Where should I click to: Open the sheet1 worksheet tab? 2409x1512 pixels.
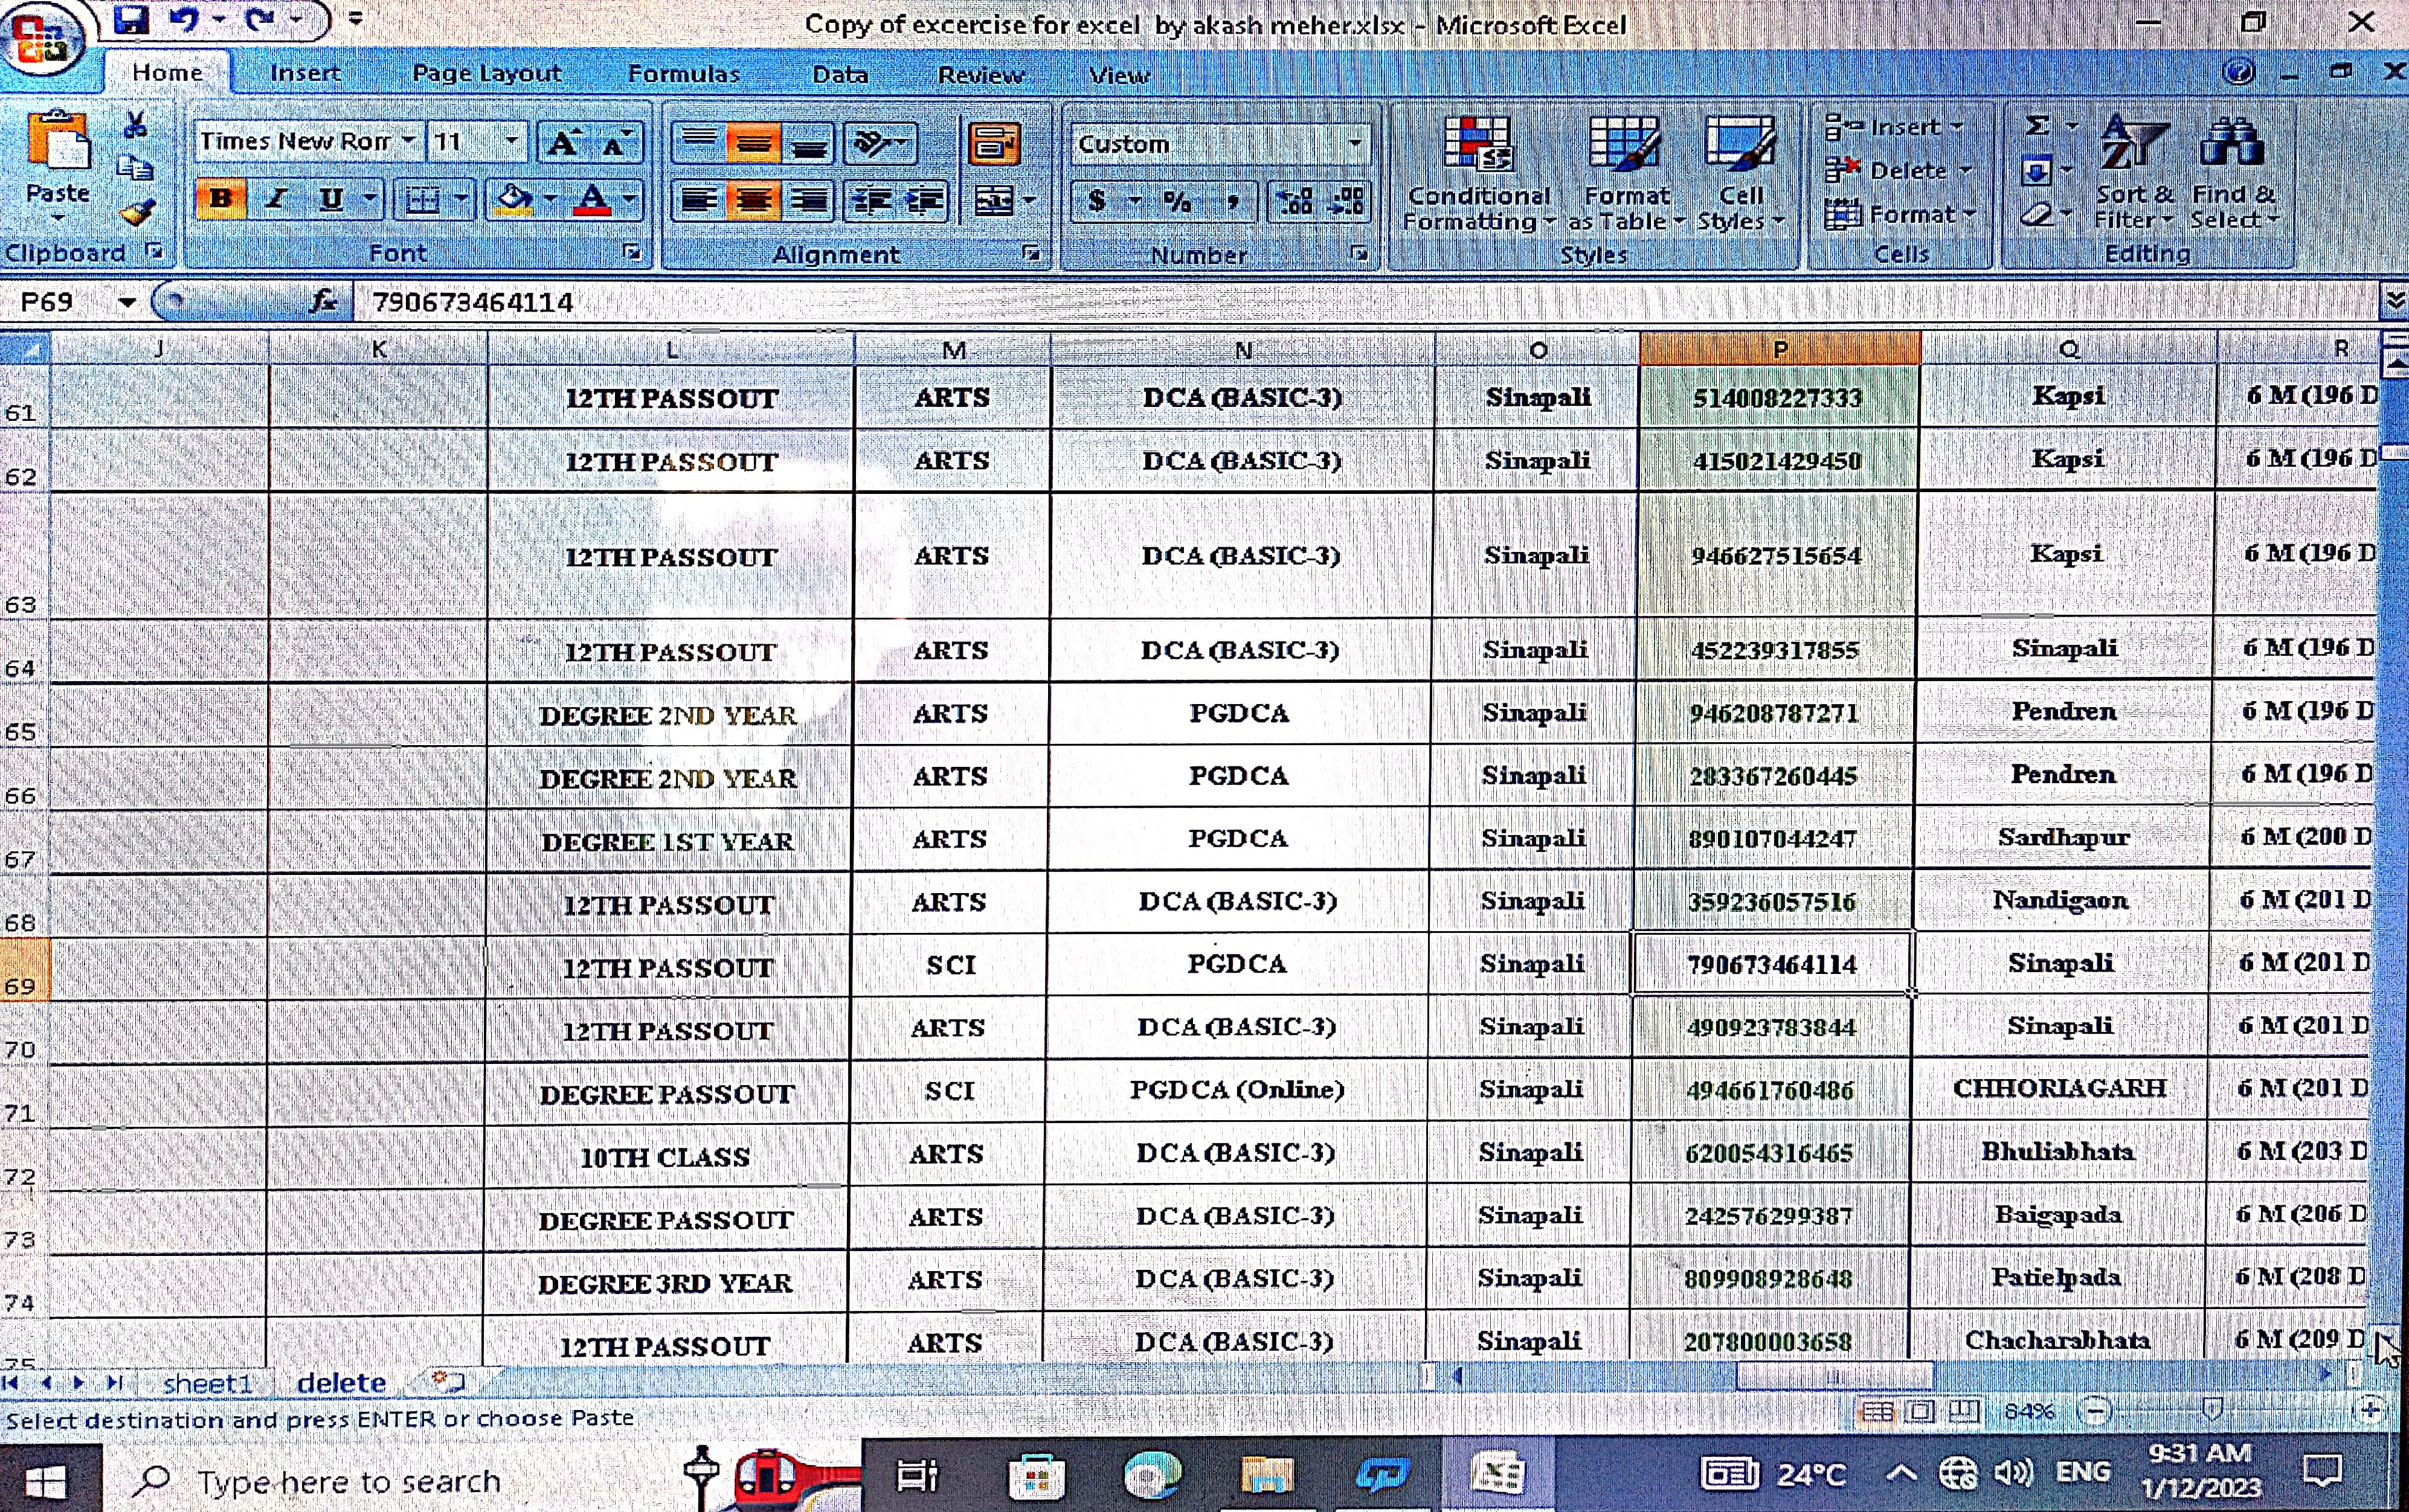(x=207, y=1383)
